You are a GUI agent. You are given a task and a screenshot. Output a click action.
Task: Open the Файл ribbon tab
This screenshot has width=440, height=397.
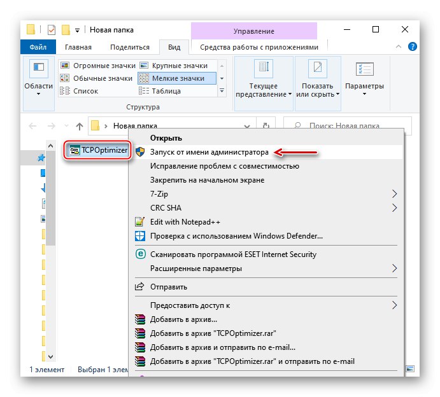click(x=38, y=47)
